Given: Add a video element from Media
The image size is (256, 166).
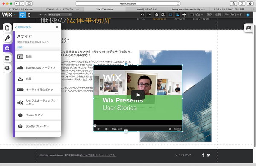Looking at the screenshot, I should click(x=38, y=56).
